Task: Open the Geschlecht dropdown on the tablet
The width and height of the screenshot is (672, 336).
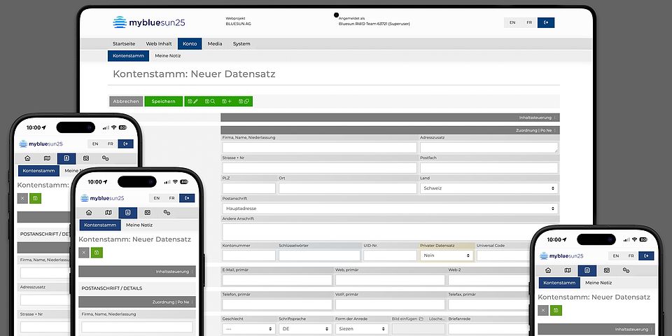Action: pos(248,329)
